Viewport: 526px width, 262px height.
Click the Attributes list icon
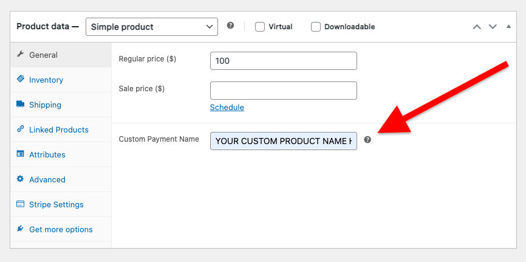click(20, 154)
